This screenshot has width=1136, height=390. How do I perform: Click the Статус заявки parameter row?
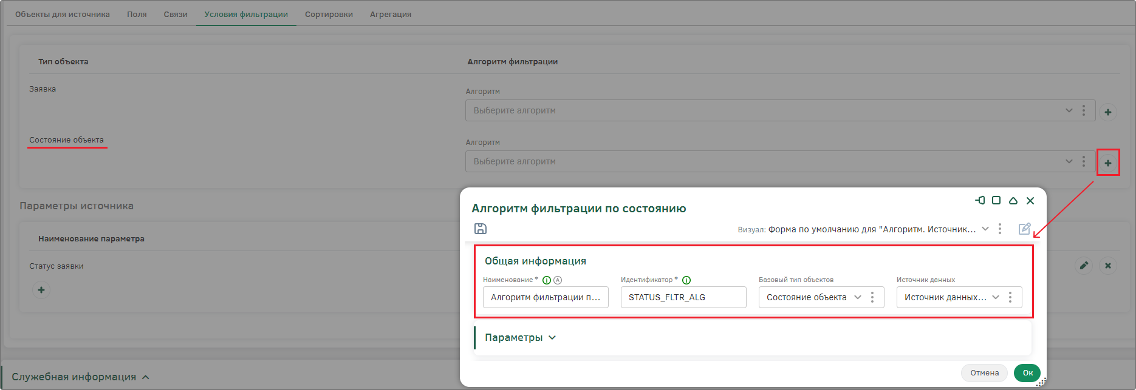pyautogui.click(x=56, y=266)
